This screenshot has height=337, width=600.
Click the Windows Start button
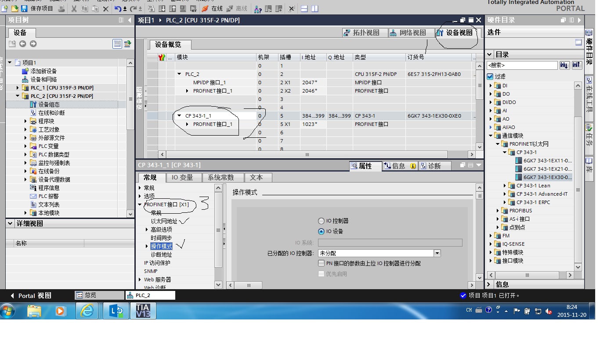click(x=8, y=311)
